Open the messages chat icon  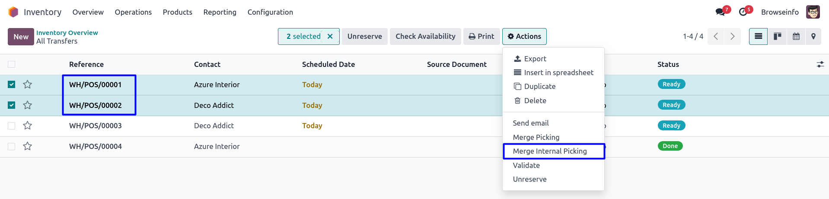click(x=720, y=12)
